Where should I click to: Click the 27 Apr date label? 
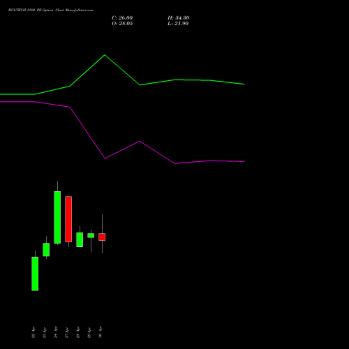pyautogui.click(x=67, y=332)
